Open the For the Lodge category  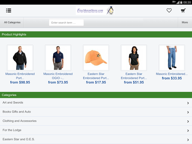(x=96, y=130)
